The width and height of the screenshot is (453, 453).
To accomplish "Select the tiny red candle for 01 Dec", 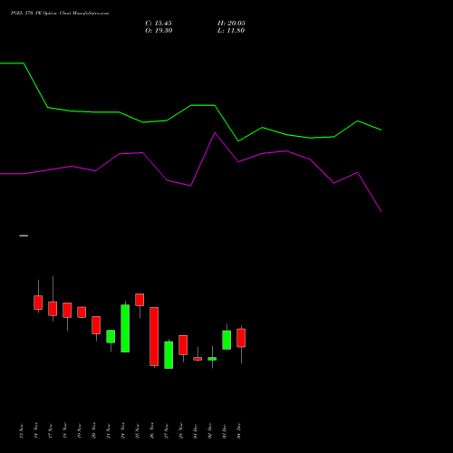I will click(198, 359).
